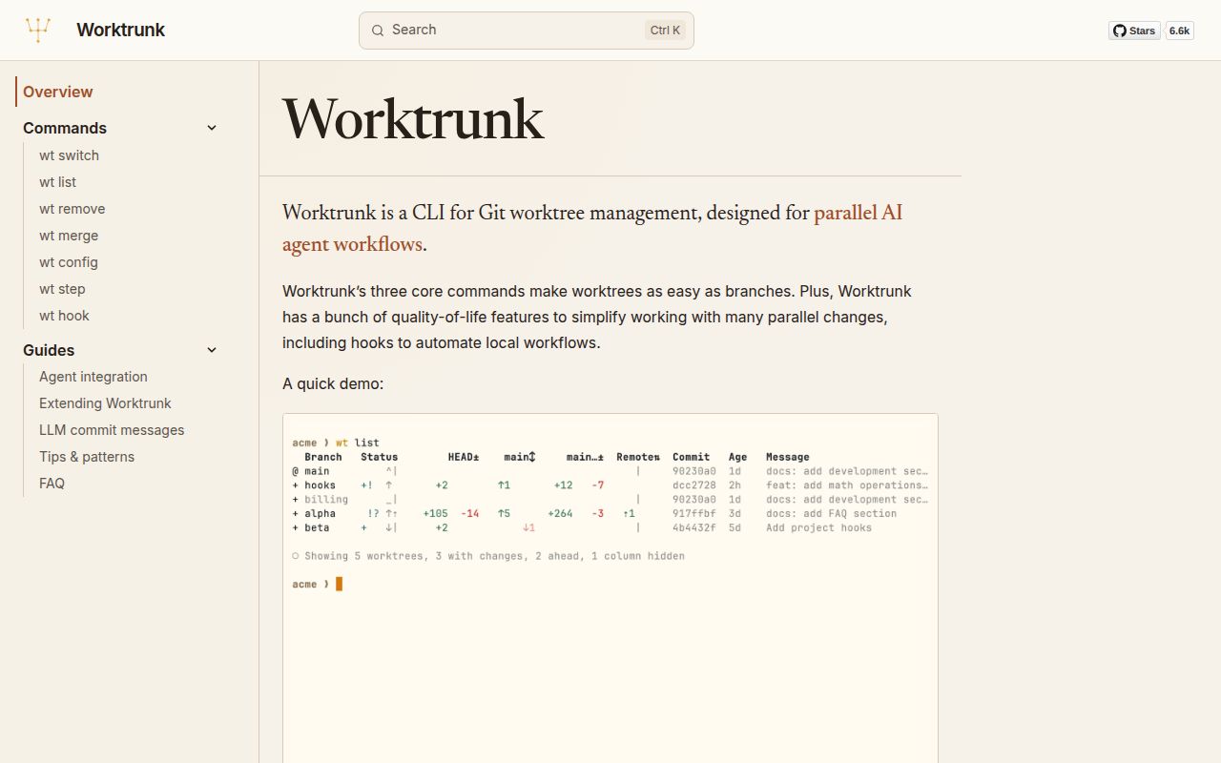Screen dimensions: 1221x763
Task: Open the wt hook command page
Action: point(64,316)
